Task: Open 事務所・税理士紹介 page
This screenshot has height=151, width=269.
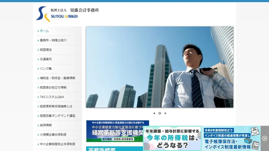Action: [59, 41]
